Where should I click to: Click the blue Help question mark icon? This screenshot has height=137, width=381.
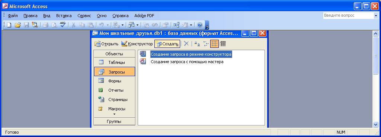[x=200, y=25]
